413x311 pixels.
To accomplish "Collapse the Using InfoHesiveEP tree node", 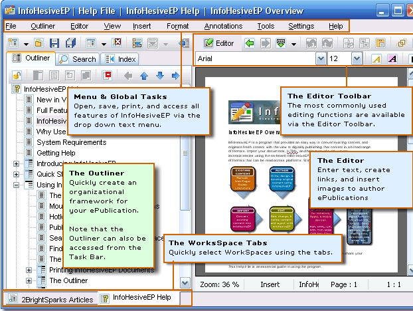I will click(17, 185).
